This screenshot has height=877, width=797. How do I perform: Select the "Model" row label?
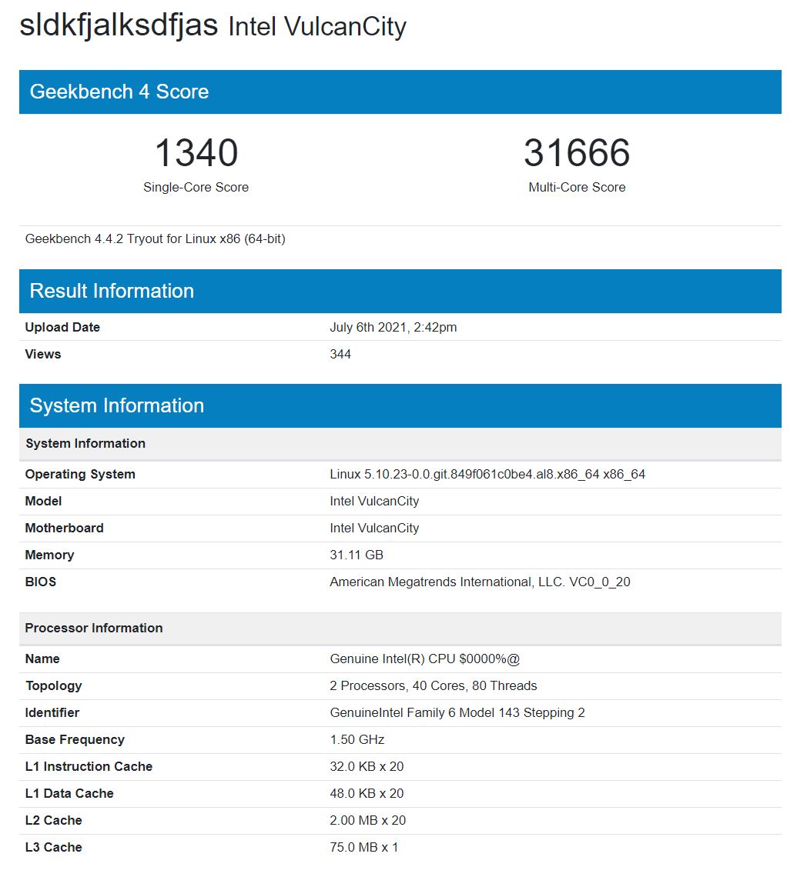[43, 501]
